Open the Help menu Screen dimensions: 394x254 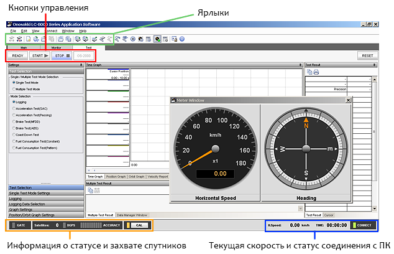tap(83, 31)
